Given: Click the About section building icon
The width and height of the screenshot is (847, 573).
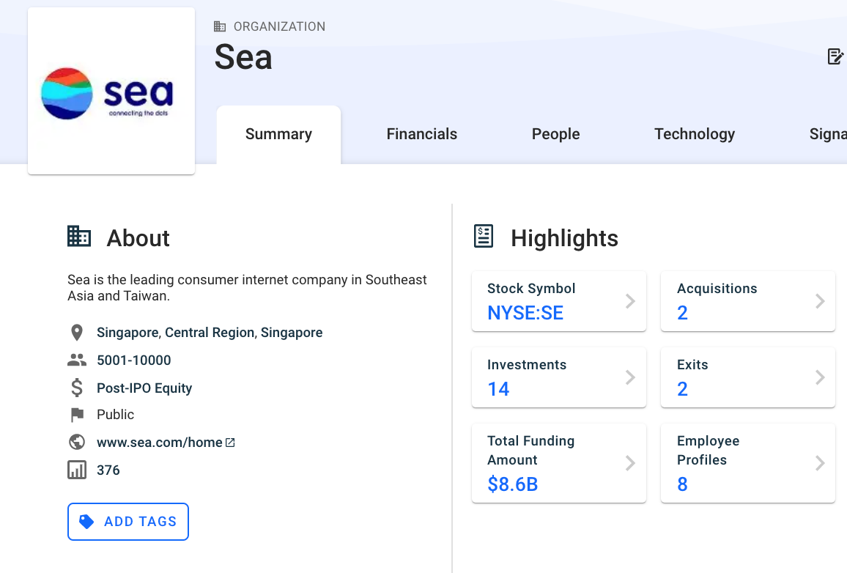Looking at the screenshot, I should coord(79,237).
